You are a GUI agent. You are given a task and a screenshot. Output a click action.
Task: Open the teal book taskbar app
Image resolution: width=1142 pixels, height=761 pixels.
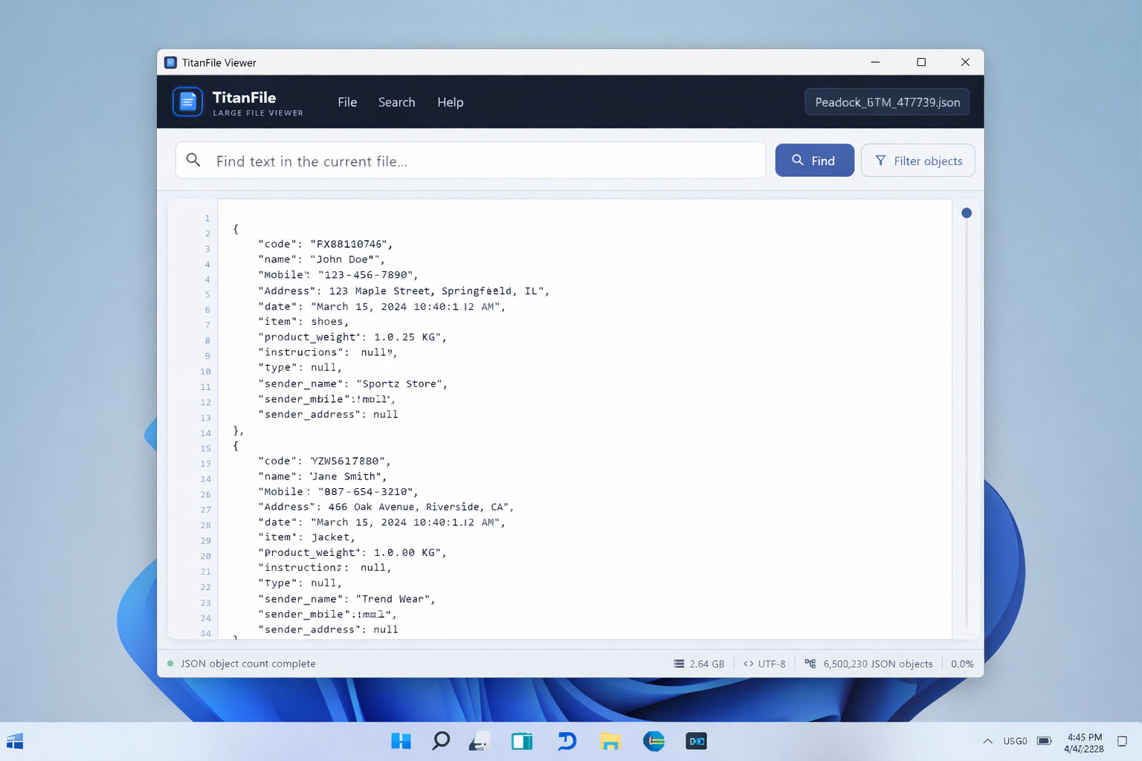coord(522,741)
